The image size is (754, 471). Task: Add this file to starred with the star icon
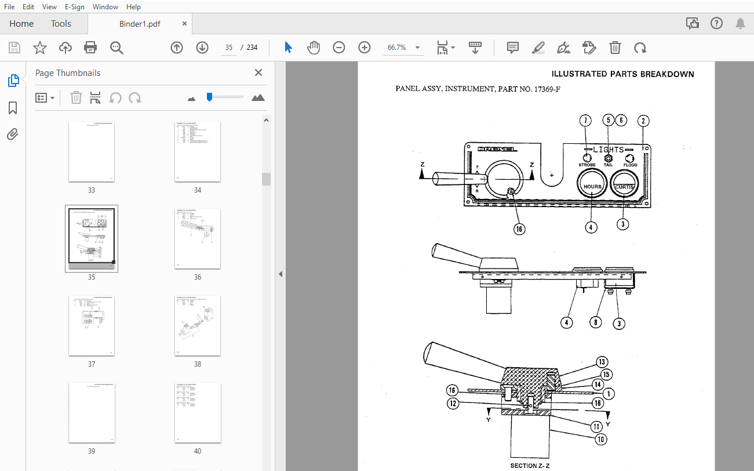click(40, 48)
